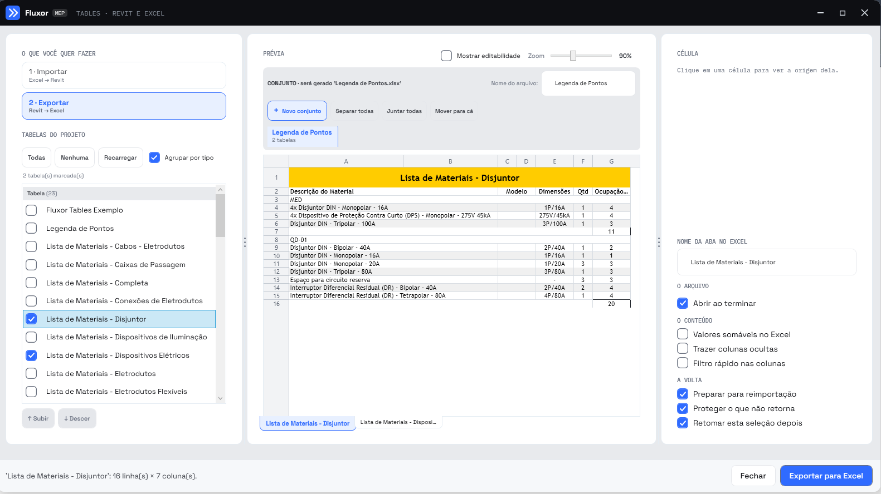
Task: Click the Nome da aba no Excel field
Action: coord(766,262)
